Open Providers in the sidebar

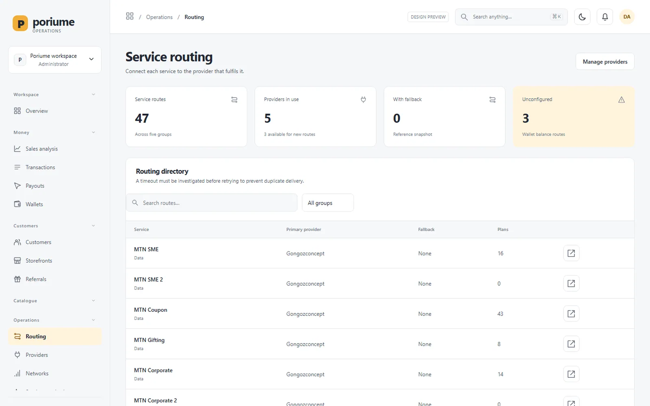(55, 355)
